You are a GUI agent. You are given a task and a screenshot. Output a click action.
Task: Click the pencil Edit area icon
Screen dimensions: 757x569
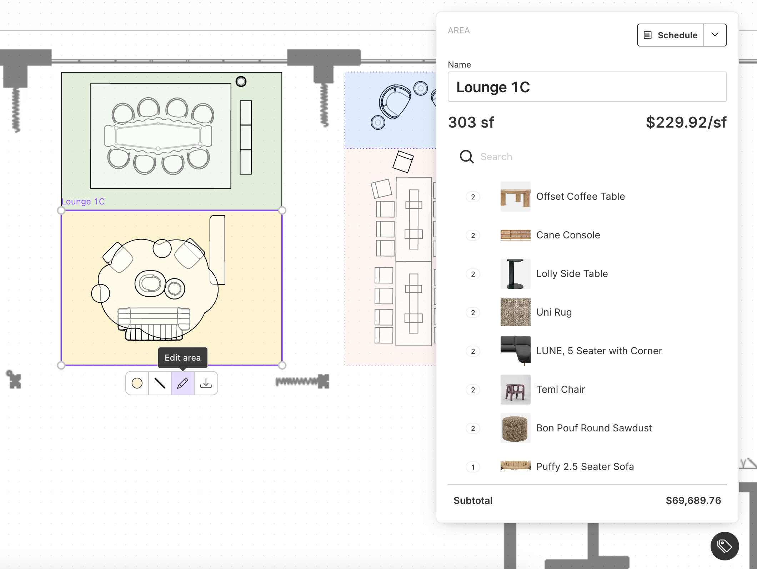pos(182,383)
